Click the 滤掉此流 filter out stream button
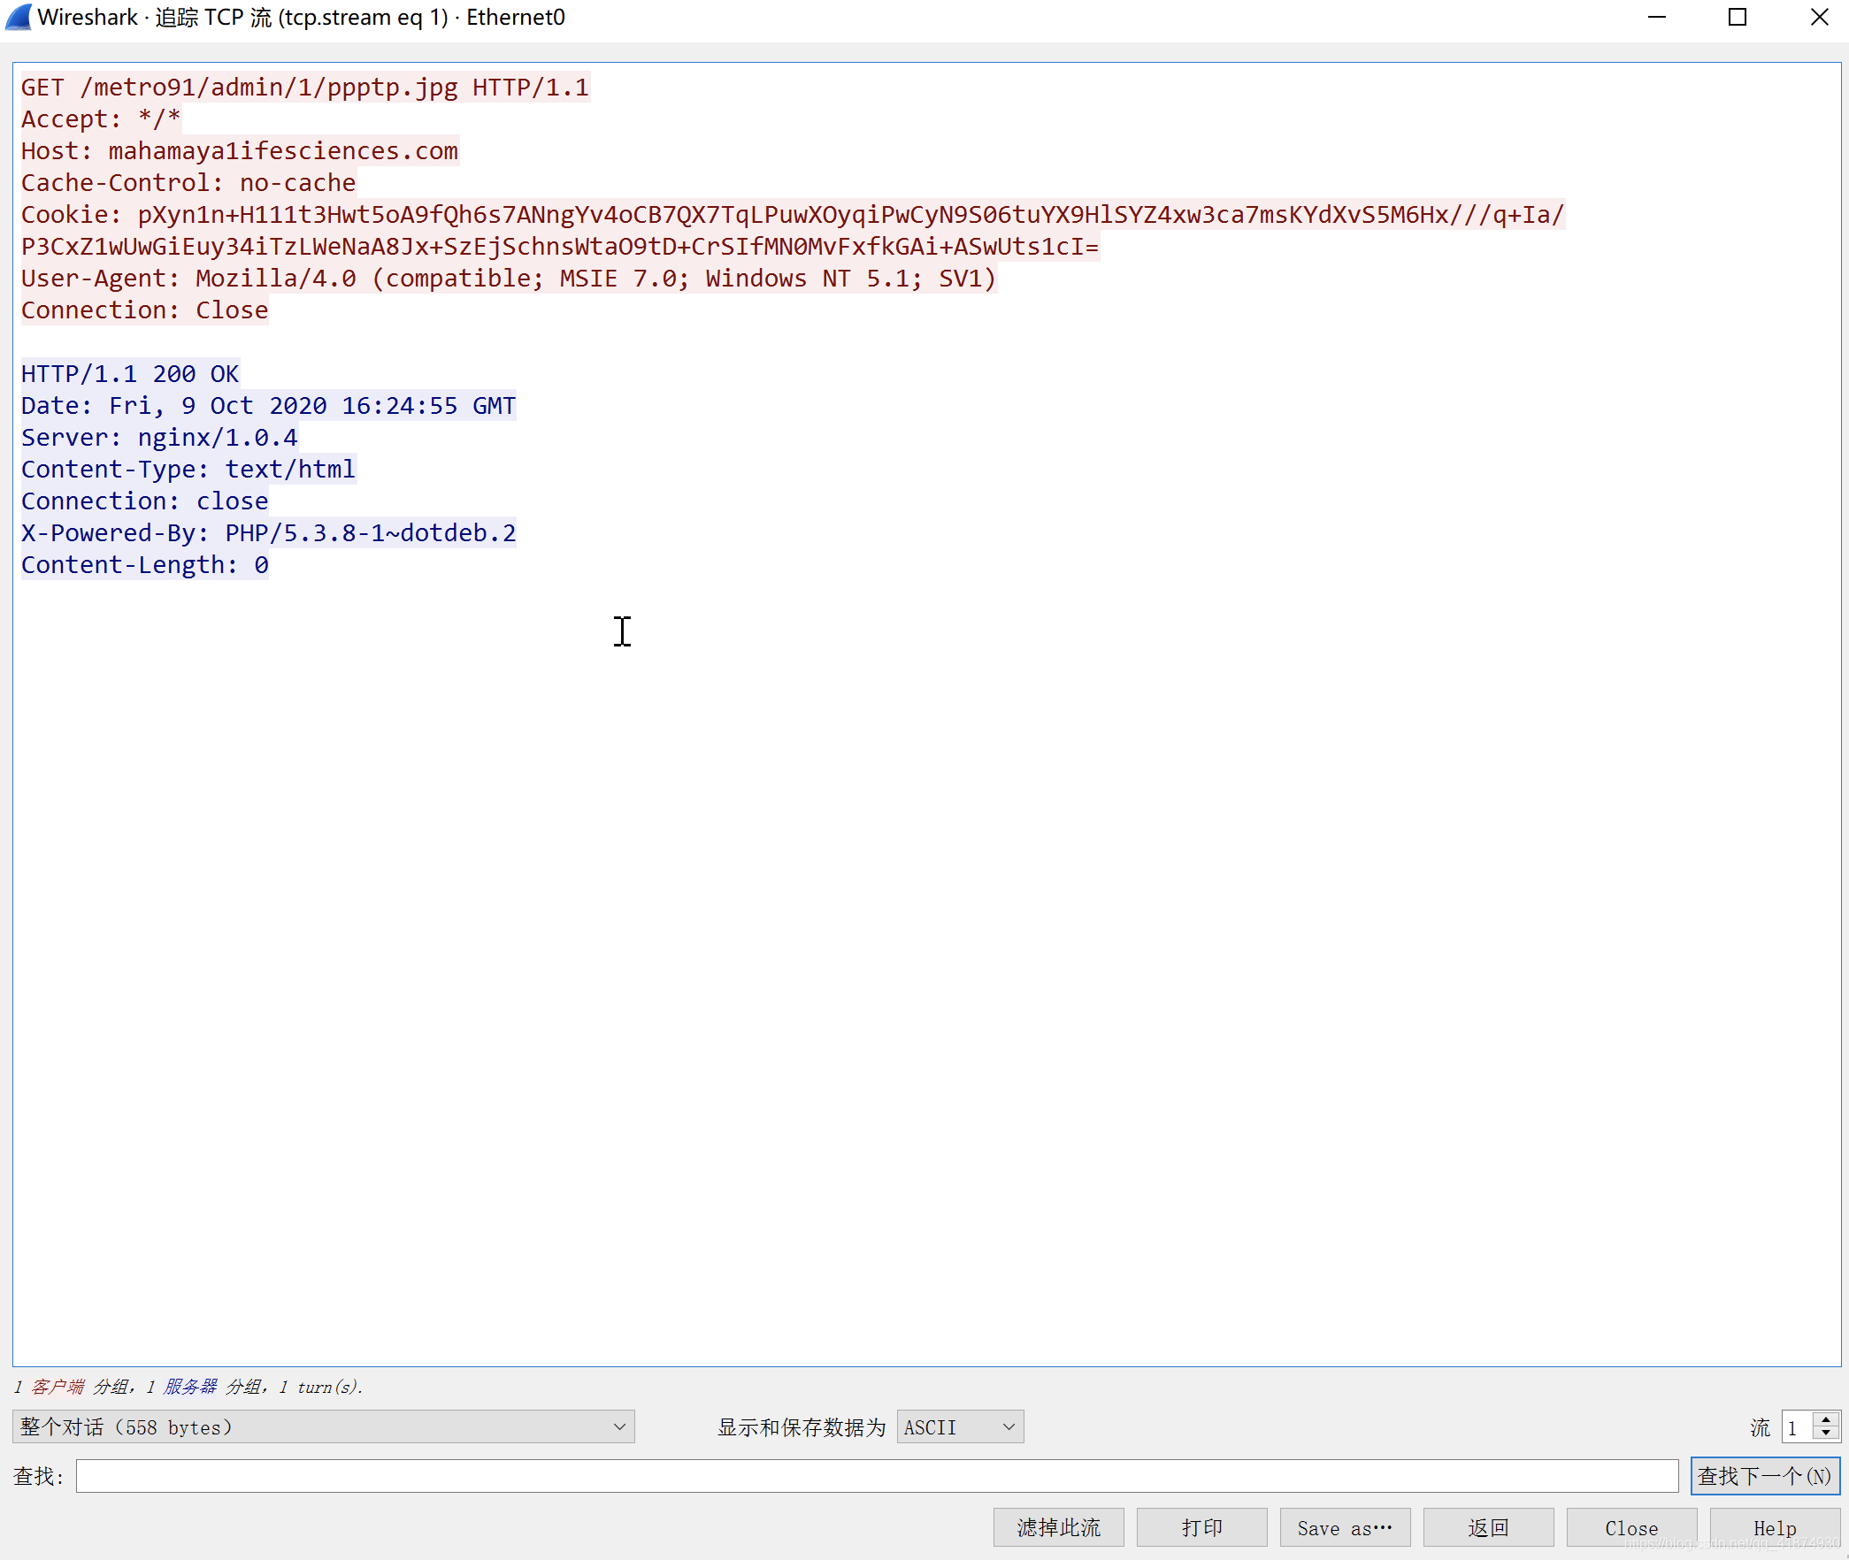 [x=1058, y=1527]
